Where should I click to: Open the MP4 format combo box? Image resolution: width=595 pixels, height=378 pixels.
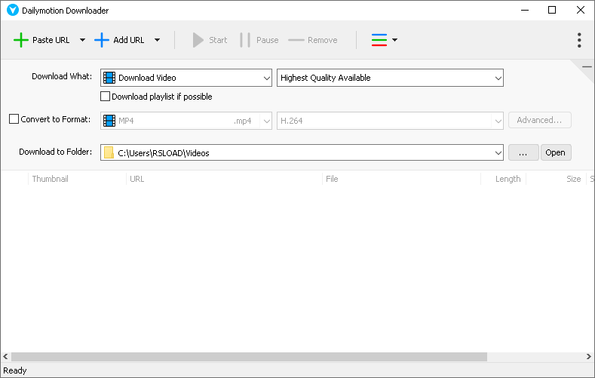(x=186, y=121)
